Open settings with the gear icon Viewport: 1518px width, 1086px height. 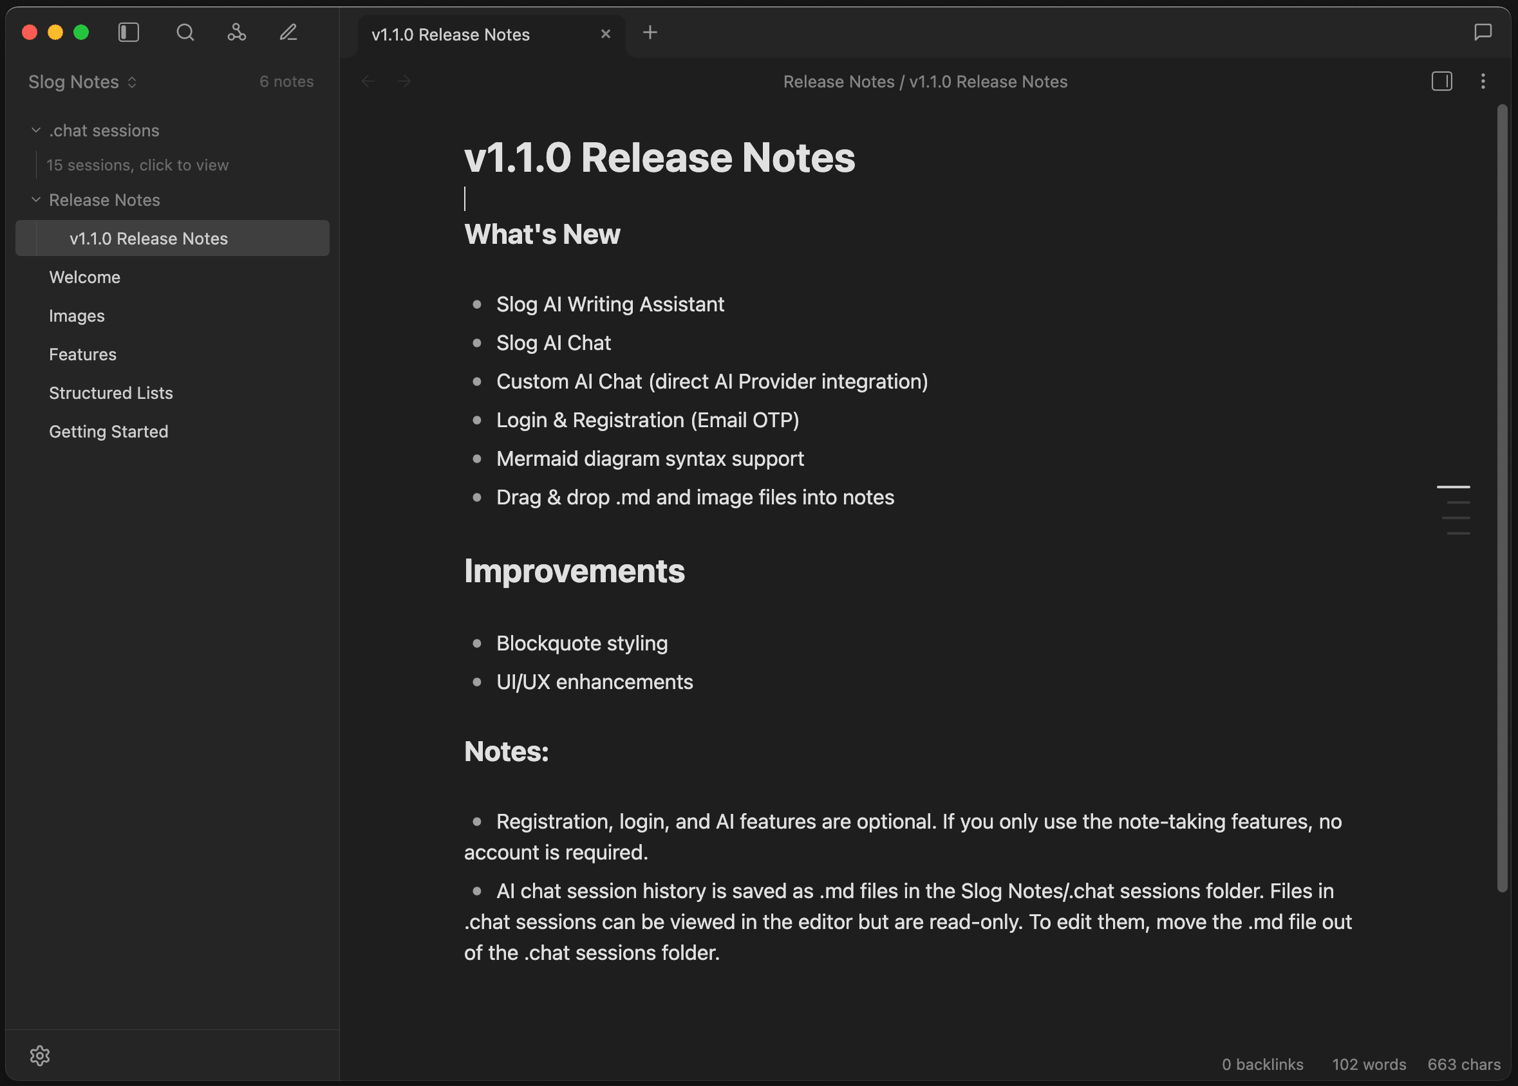click(40, 1055)
